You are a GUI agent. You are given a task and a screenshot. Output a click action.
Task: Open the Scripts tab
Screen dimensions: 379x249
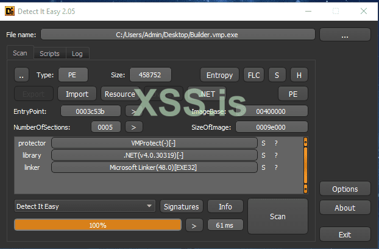pos(49,54)
